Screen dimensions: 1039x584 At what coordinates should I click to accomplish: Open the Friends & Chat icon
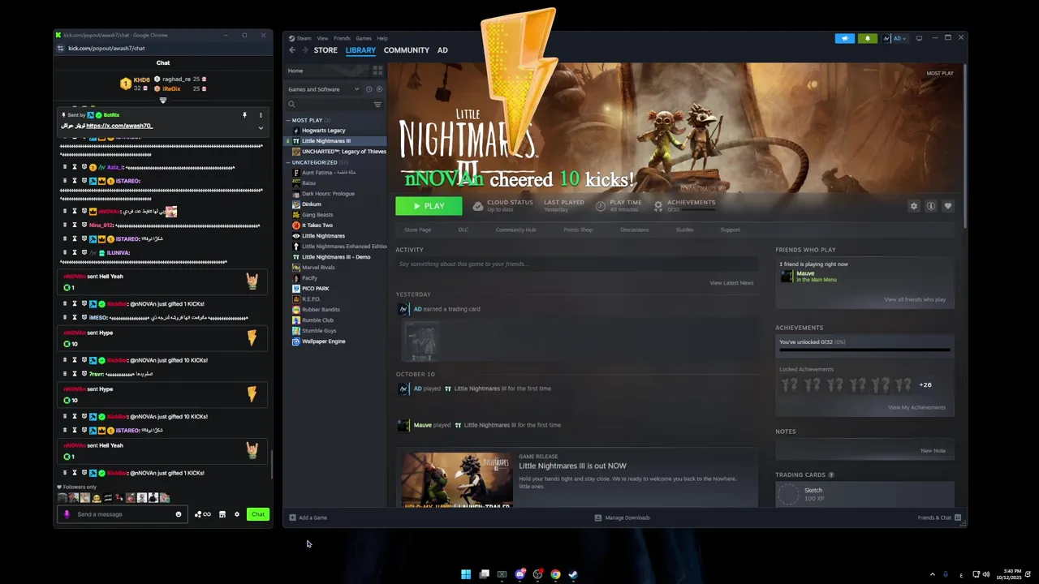click(958, 517)
